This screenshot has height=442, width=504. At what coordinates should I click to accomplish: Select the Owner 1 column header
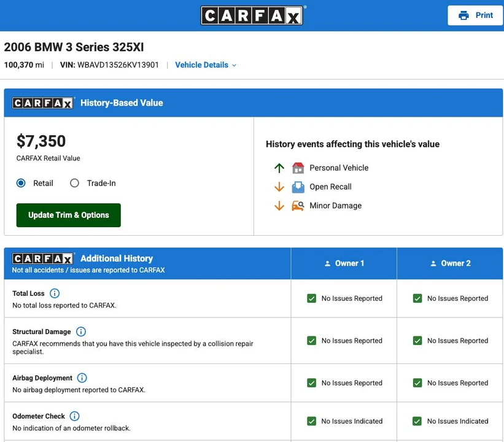pyautogui.click(x=344, y=263)
